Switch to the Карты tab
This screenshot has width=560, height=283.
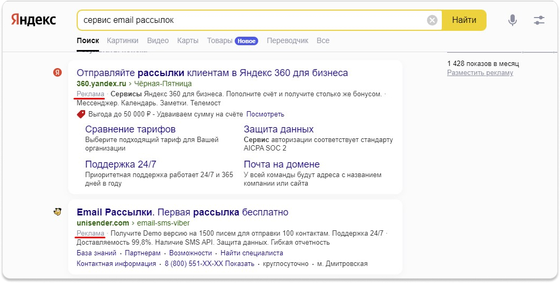[188, 40]
